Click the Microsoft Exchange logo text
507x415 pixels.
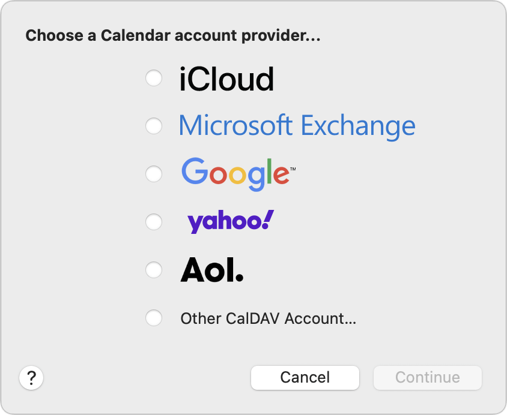[297, 126]
